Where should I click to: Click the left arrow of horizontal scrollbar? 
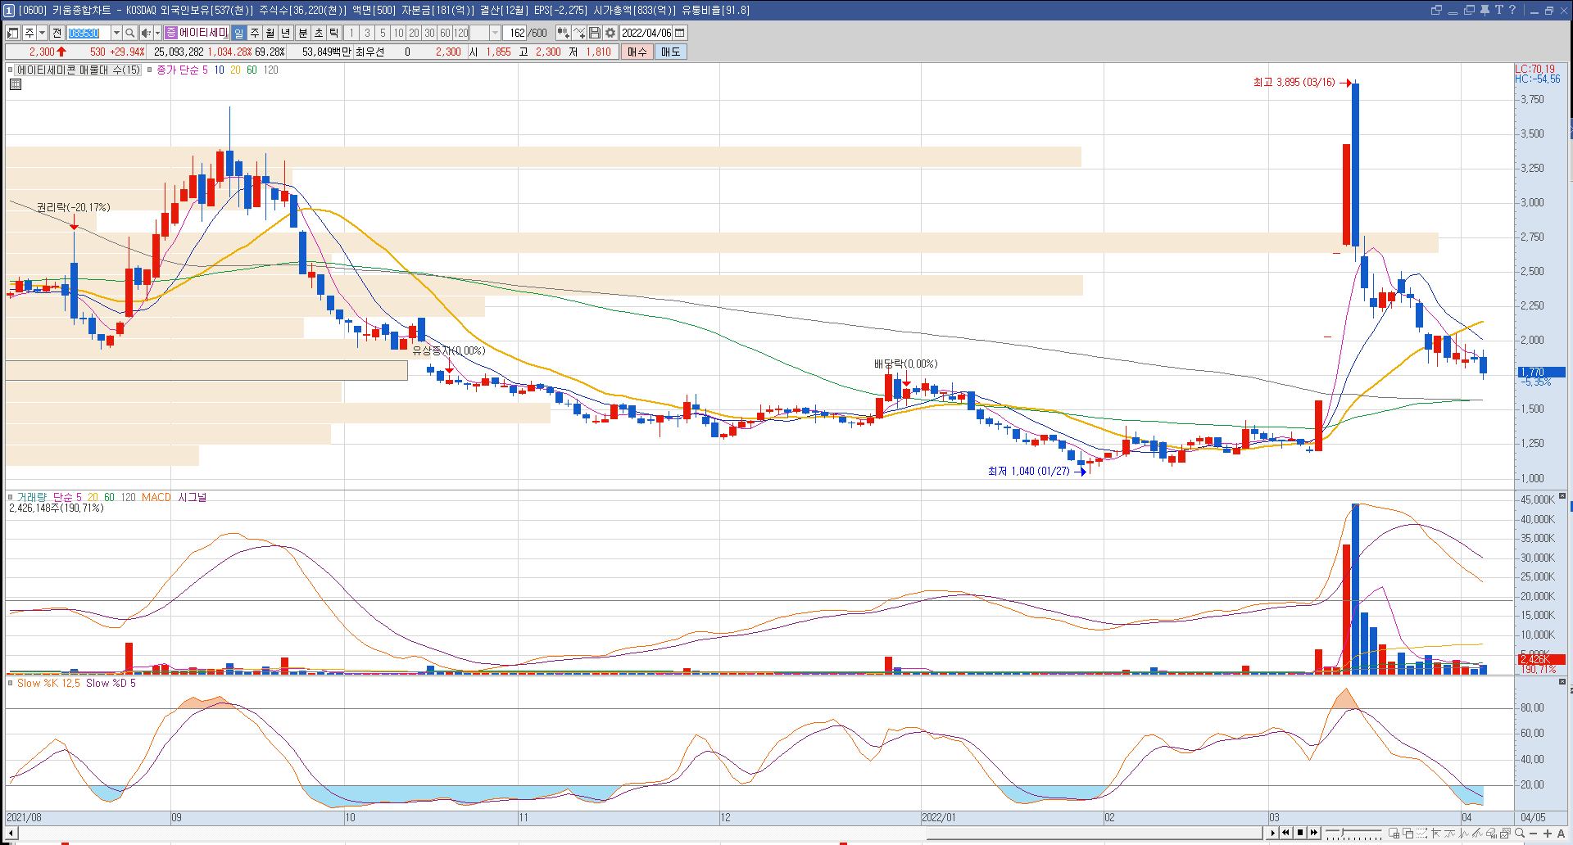(x=10, y=834)
